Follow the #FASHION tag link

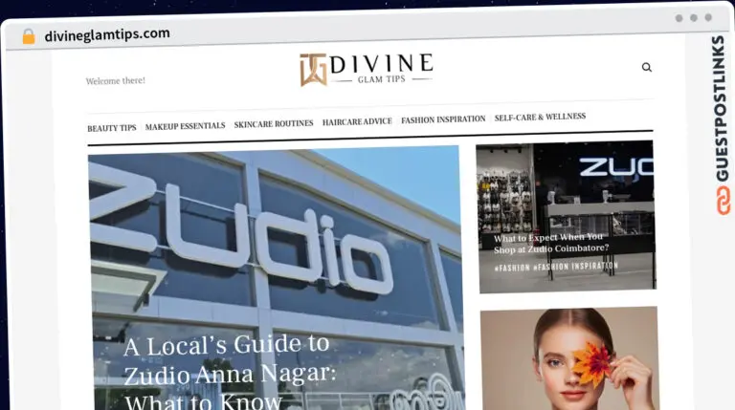coord(512,268)
